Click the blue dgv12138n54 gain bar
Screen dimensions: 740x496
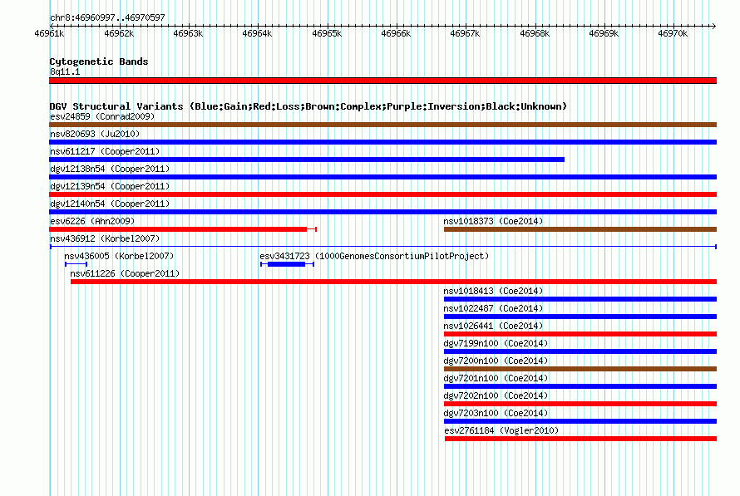coord(382,177)
